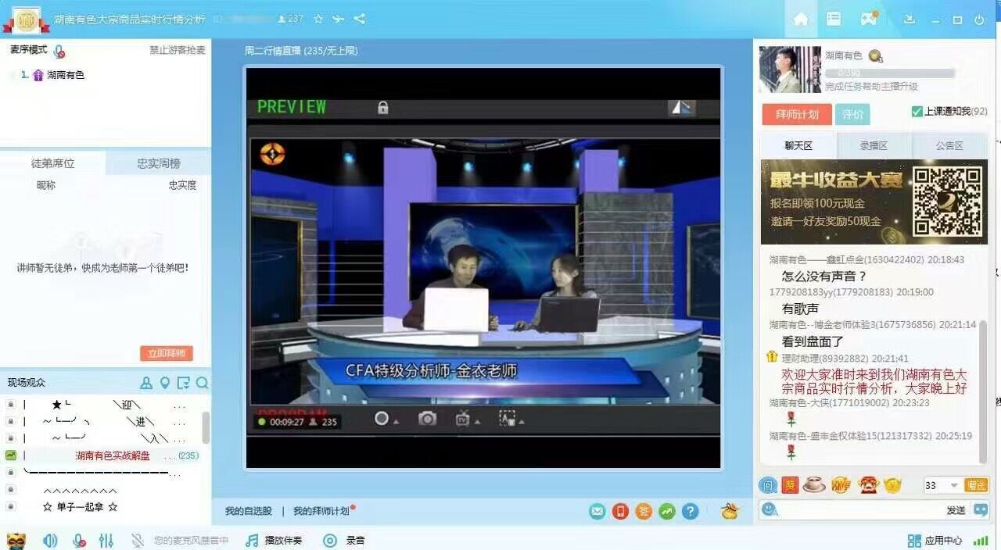Toggle the microphone mute icon in bottom bar
The image size is (1001, 550).
pos(79,541)
